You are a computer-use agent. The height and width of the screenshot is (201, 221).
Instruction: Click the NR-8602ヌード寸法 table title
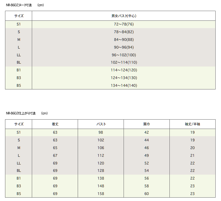click(x=19, y=5)
